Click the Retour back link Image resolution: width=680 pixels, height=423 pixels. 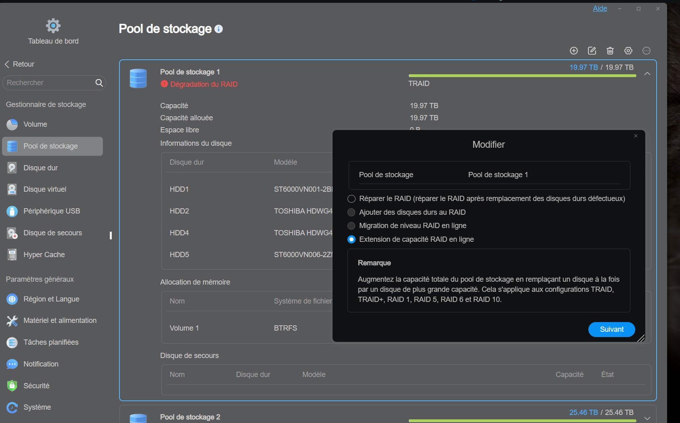click(23, 64)
